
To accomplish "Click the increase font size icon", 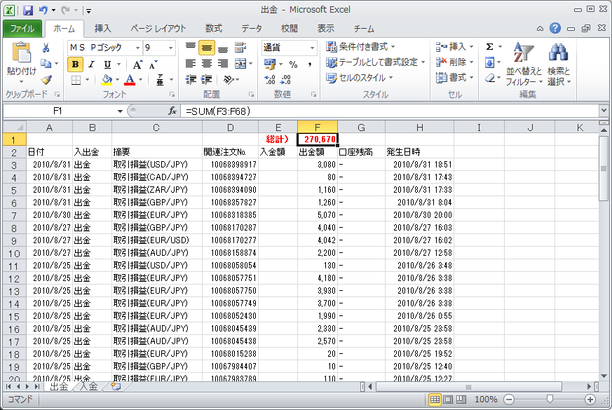I will click(x=137, y=64).
